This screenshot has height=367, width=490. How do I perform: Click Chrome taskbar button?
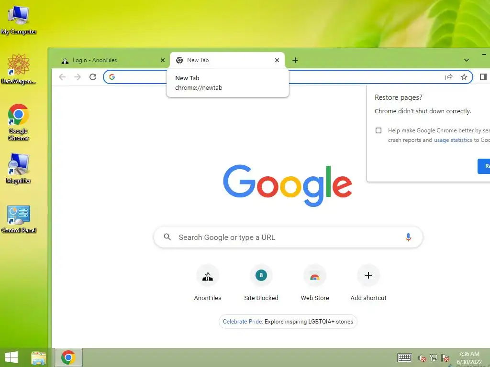[x=68, y=357]
